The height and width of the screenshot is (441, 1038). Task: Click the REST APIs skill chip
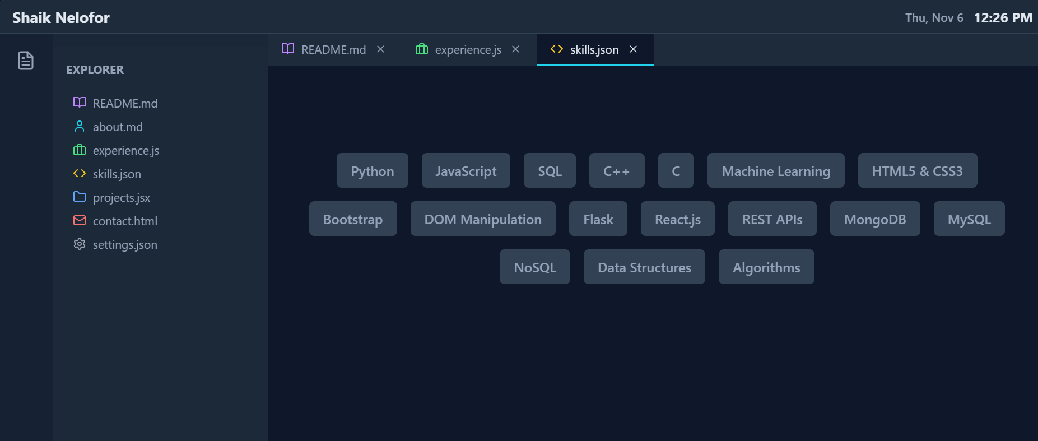(x=772, y=219)
